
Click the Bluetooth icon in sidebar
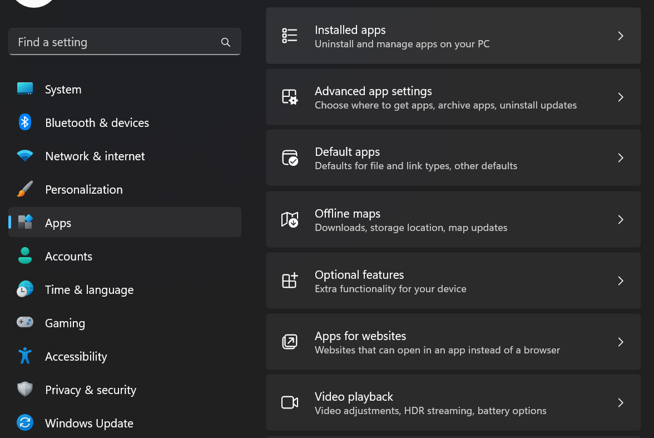click(25, 122)
